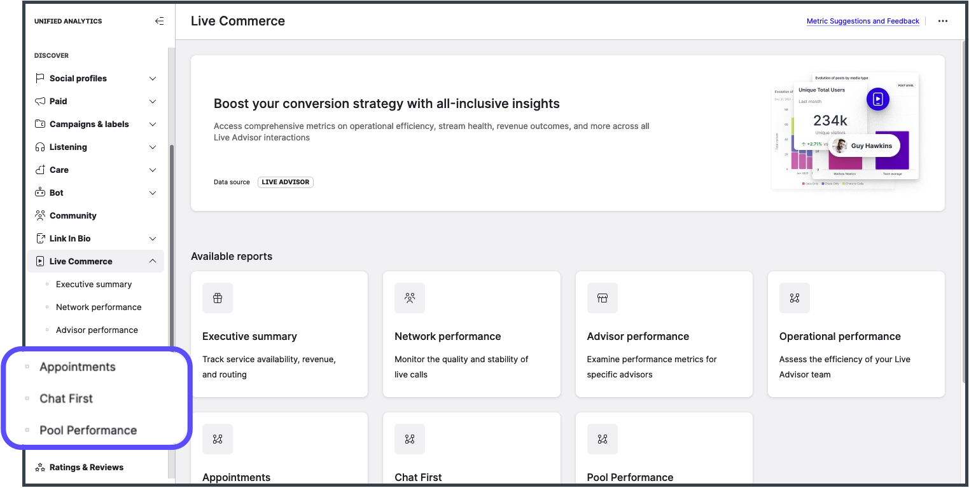Viewport: 969px width, 488px height.
Task: Open Pool Performance sidebar item
Action: (x=88, y=430)
